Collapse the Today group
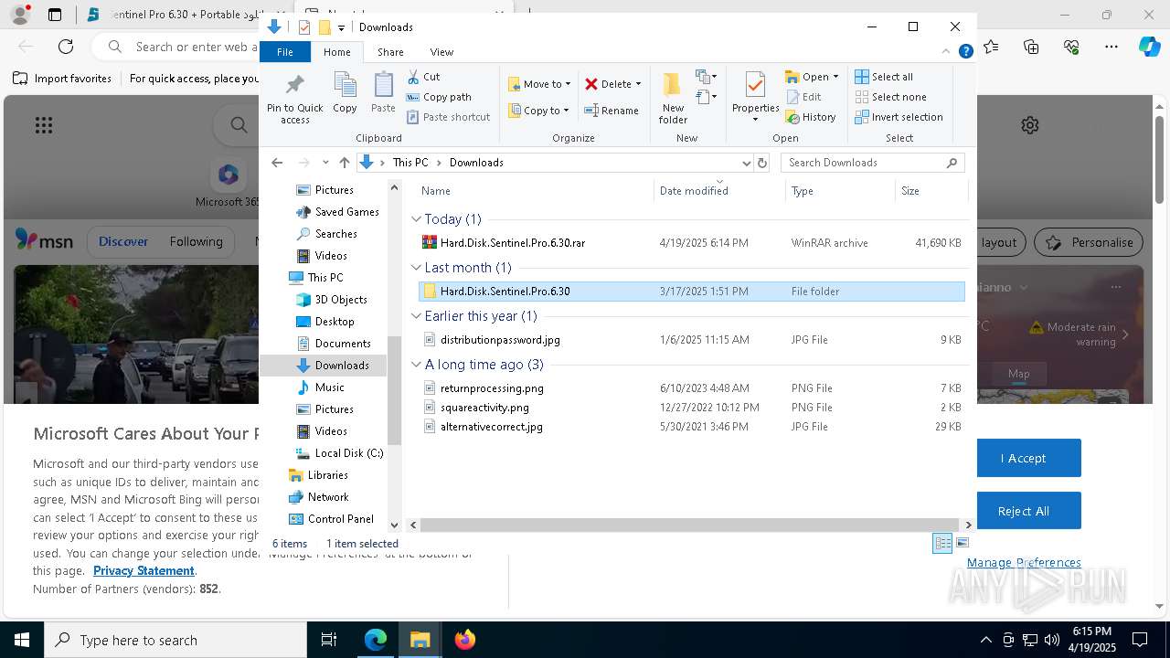The width and height of the screenshot is (1170, 658). 416,219
